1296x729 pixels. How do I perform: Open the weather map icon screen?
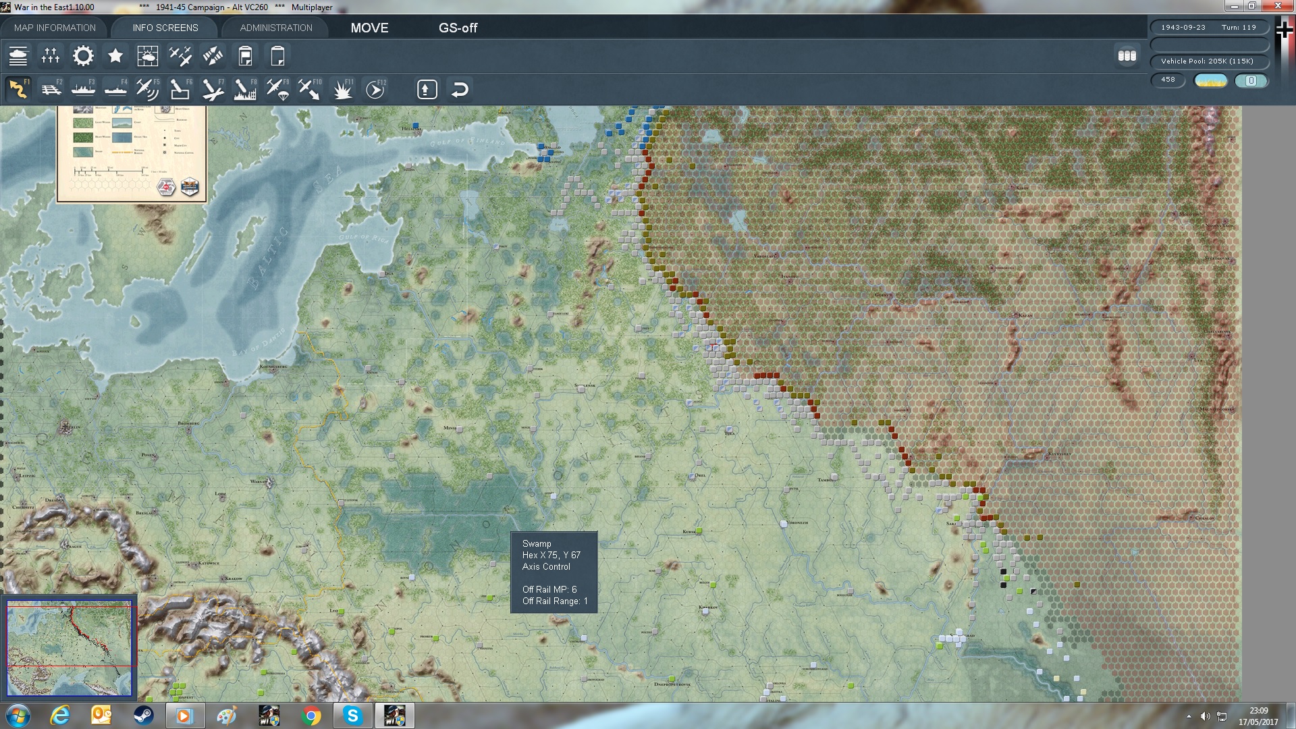[x=148, y=56]
